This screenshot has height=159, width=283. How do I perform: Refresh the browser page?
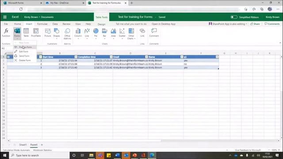[21, 9]
